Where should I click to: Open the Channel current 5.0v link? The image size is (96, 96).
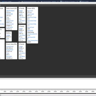click(x=32, y=34)
